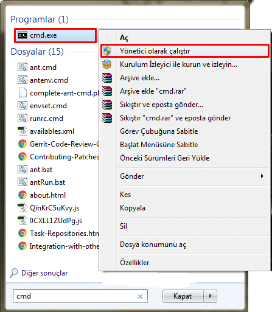The width and height of the screenshot is (272, 312).
Task: Click the 0CXLL1ZUdPg.js script icon
Action: 23,221
